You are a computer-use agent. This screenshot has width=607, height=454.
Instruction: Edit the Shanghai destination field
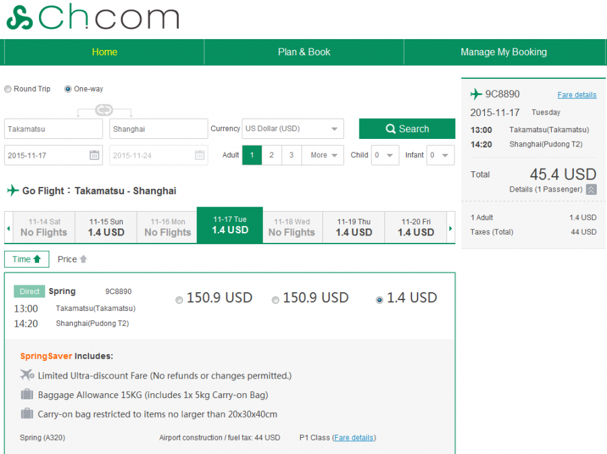click(x=158, y=128)
